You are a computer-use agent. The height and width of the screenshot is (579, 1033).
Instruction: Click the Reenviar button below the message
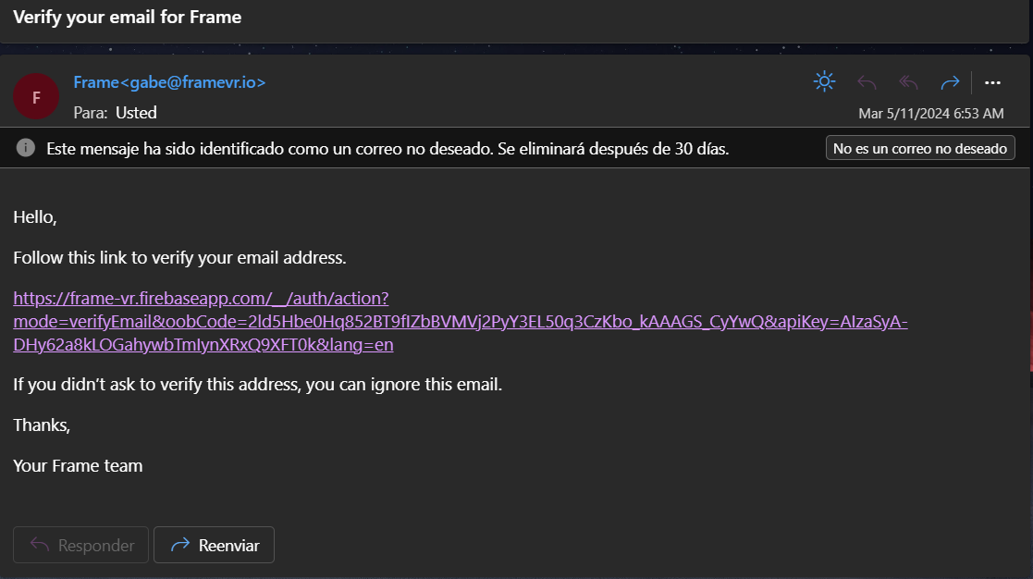[214, 545]
